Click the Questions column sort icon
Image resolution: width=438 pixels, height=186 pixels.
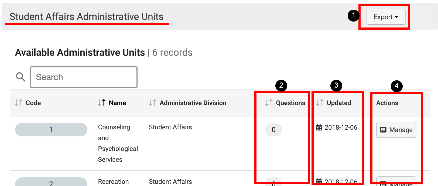(x=269, y=103)
